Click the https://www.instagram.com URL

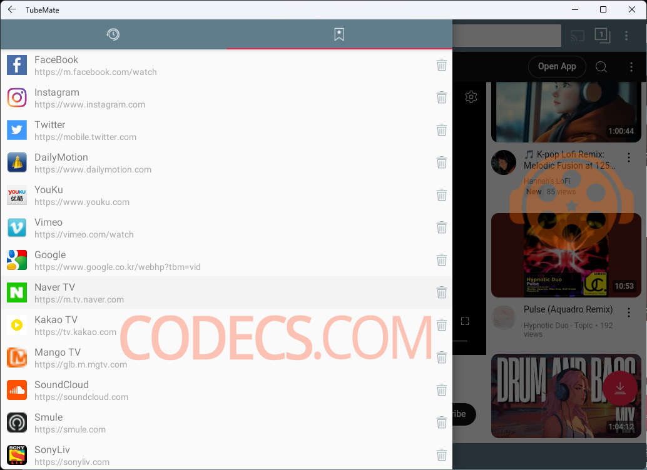point(89,105)
